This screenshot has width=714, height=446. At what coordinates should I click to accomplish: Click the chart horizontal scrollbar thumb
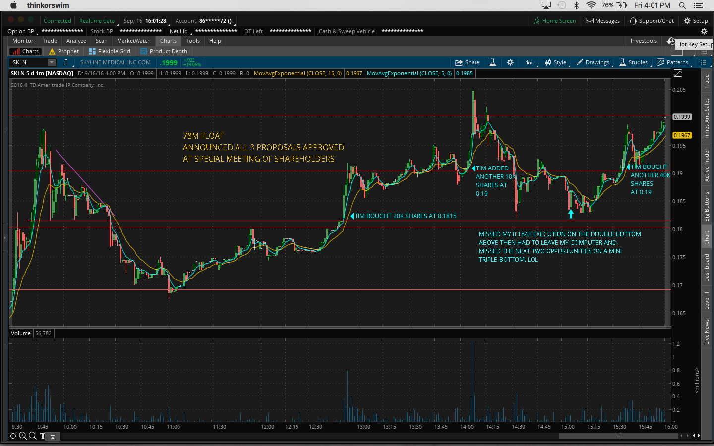pyautogui.click(x=619, y=436)
